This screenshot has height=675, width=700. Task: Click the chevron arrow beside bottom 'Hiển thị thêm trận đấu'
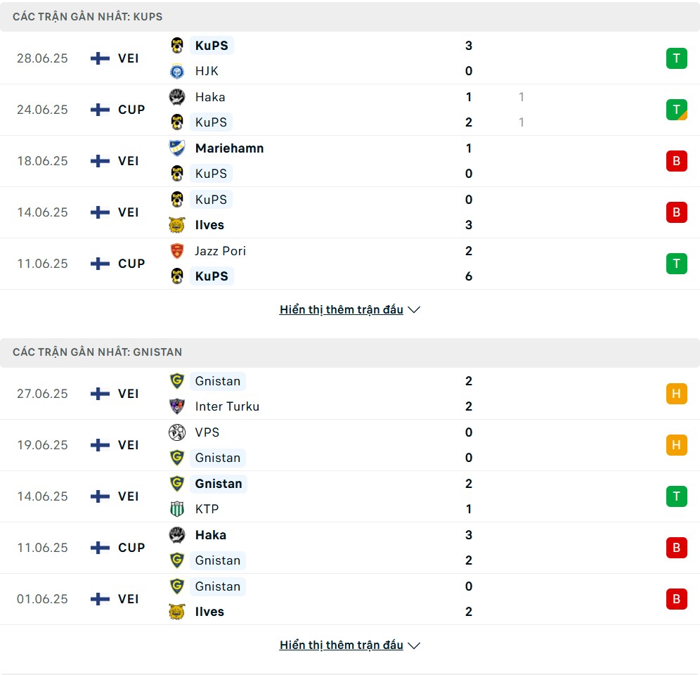[414, 645]
